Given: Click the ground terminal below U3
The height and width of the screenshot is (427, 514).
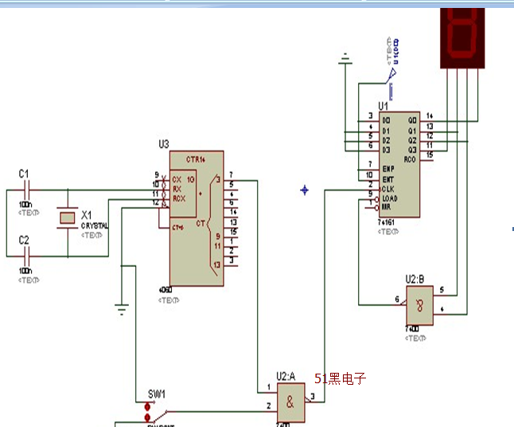Looking at the screenshot, I should coord(122,309).
